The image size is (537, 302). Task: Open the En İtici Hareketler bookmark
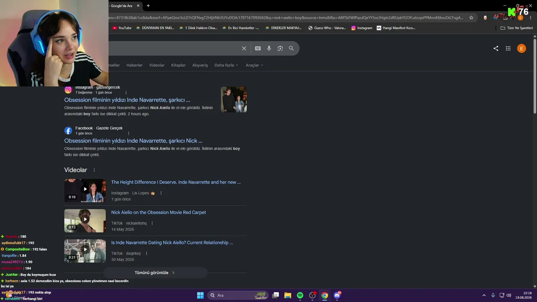pos(241,28)
